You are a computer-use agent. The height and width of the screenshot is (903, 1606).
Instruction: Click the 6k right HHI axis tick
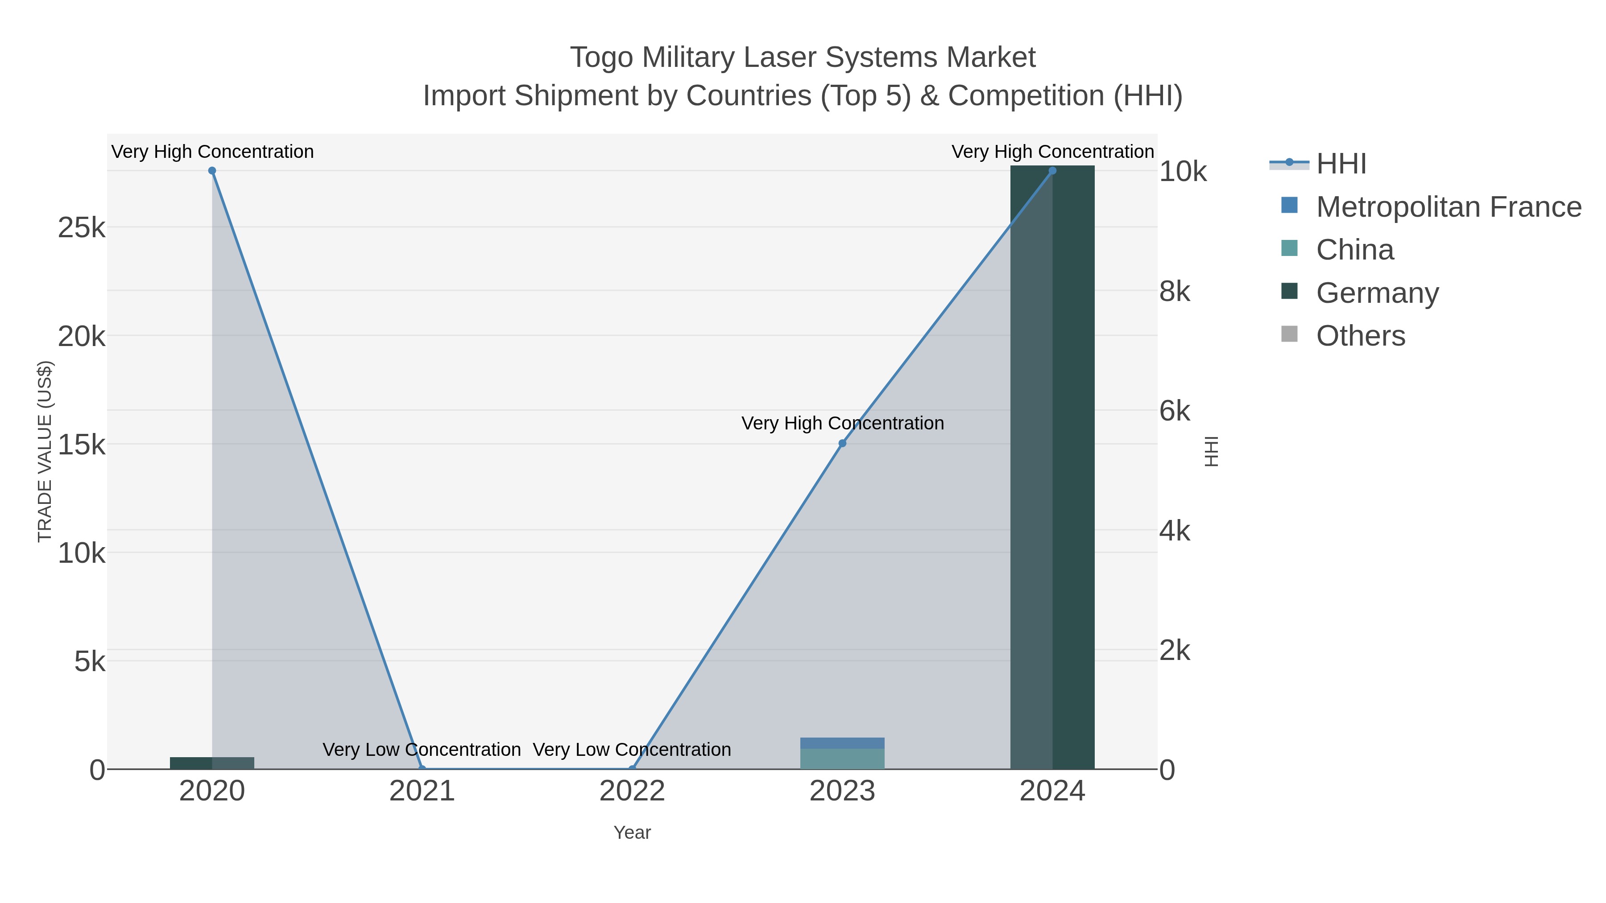click(x=1175, y=411)
